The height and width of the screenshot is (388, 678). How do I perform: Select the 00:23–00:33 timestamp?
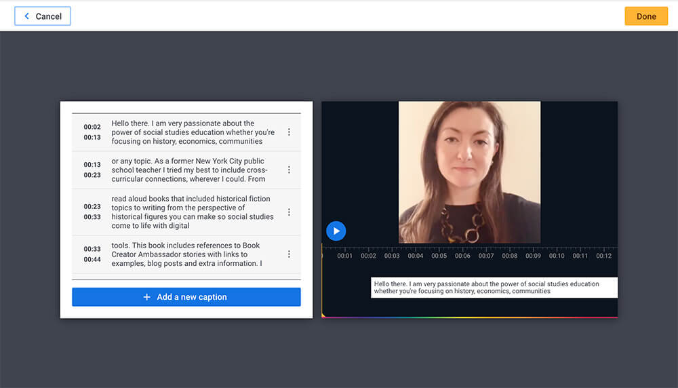click(x=92, y=212)
